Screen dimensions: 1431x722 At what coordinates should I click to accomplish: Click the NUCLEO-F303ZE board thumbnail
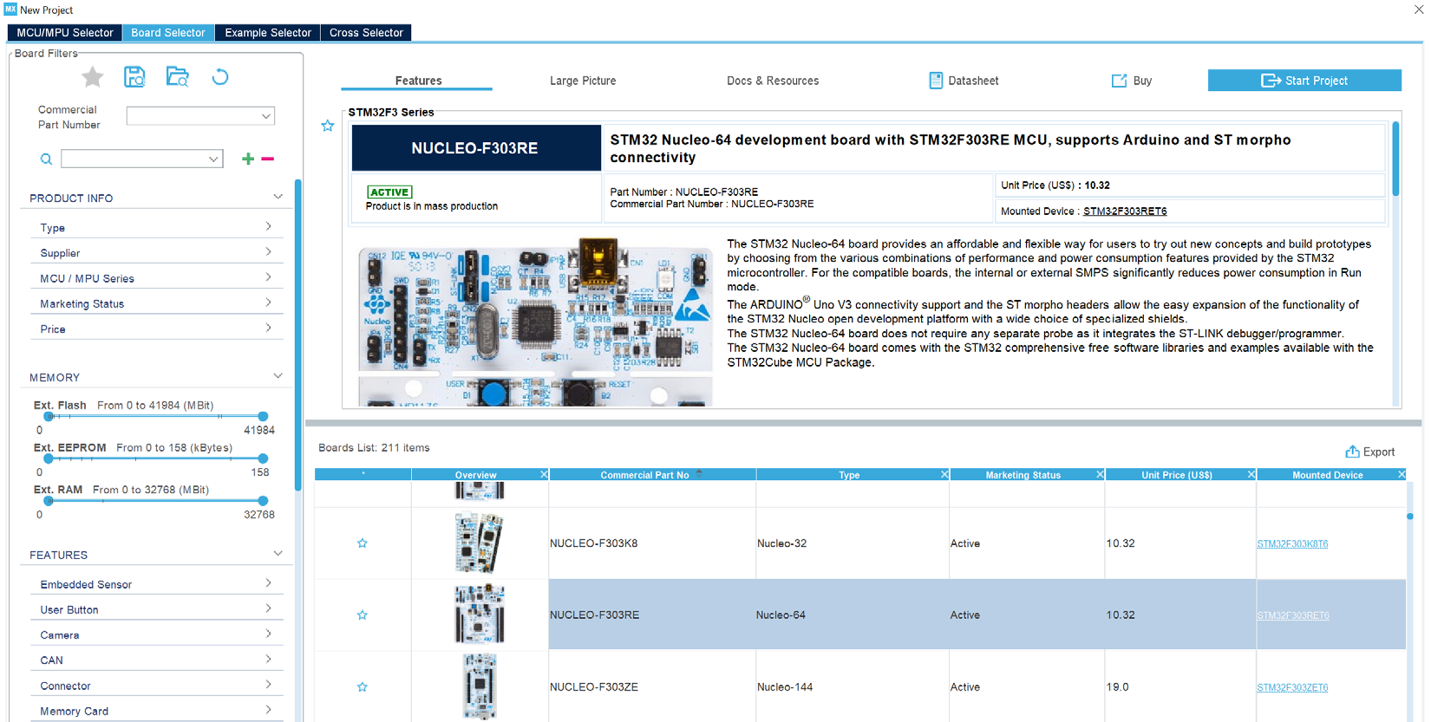coord(479,686)
